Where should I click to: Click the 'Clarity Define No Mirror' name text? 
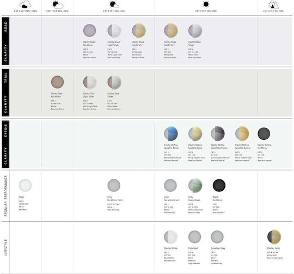tap(265, 146)
